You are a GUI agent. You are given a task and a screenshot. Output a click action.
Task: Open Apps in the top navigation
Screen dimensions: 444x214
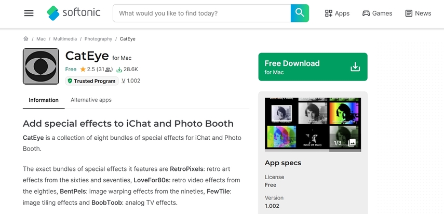(x=337, y=14)
